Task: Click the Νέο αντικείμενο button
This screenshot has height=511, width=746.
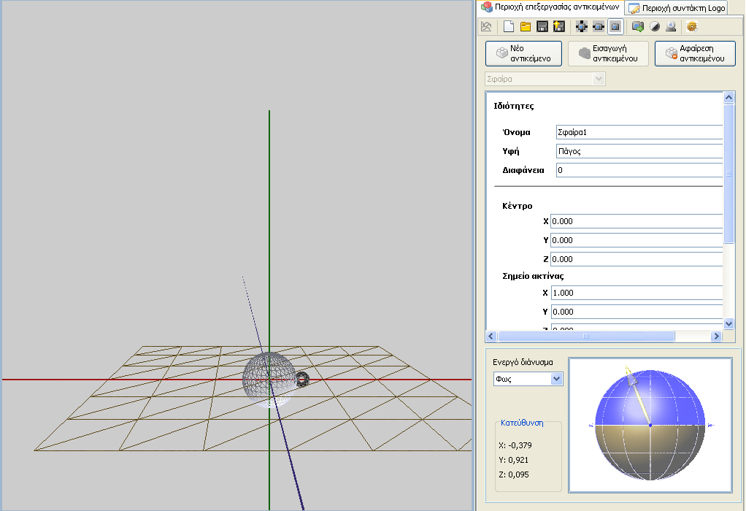Action: coord(523,53)
